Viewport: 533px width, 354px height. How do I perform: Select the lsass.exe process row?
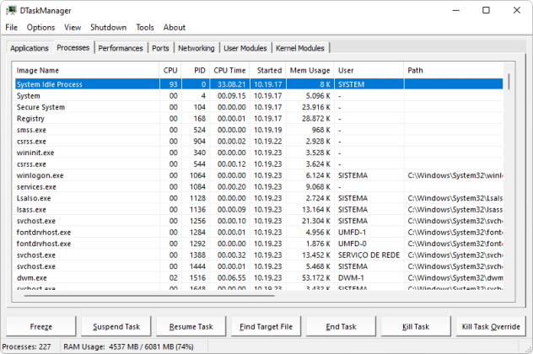coord(259,210)
